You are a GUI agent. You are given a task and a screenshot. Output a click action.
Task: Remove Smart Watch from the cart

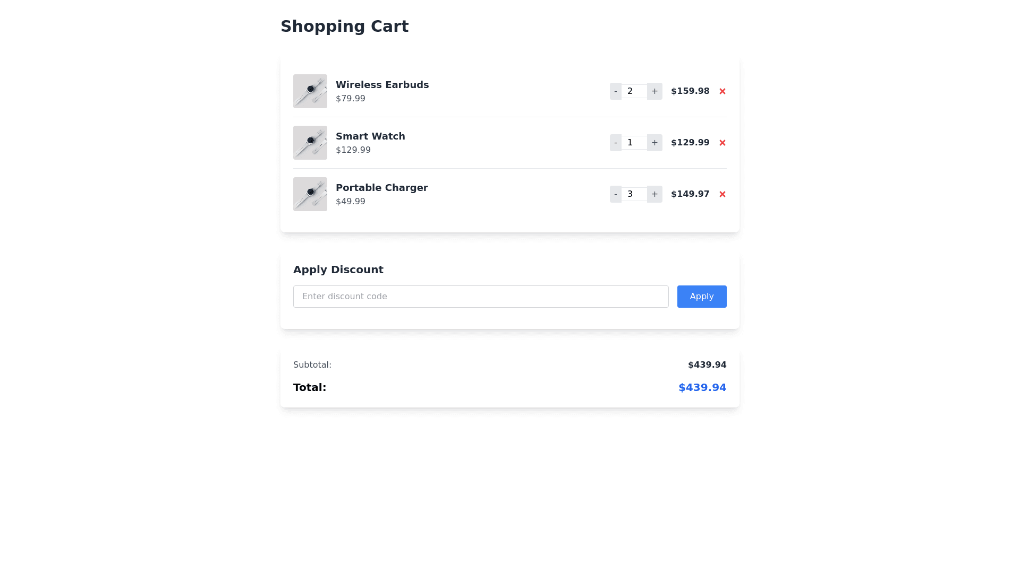(x=722, y=143)
